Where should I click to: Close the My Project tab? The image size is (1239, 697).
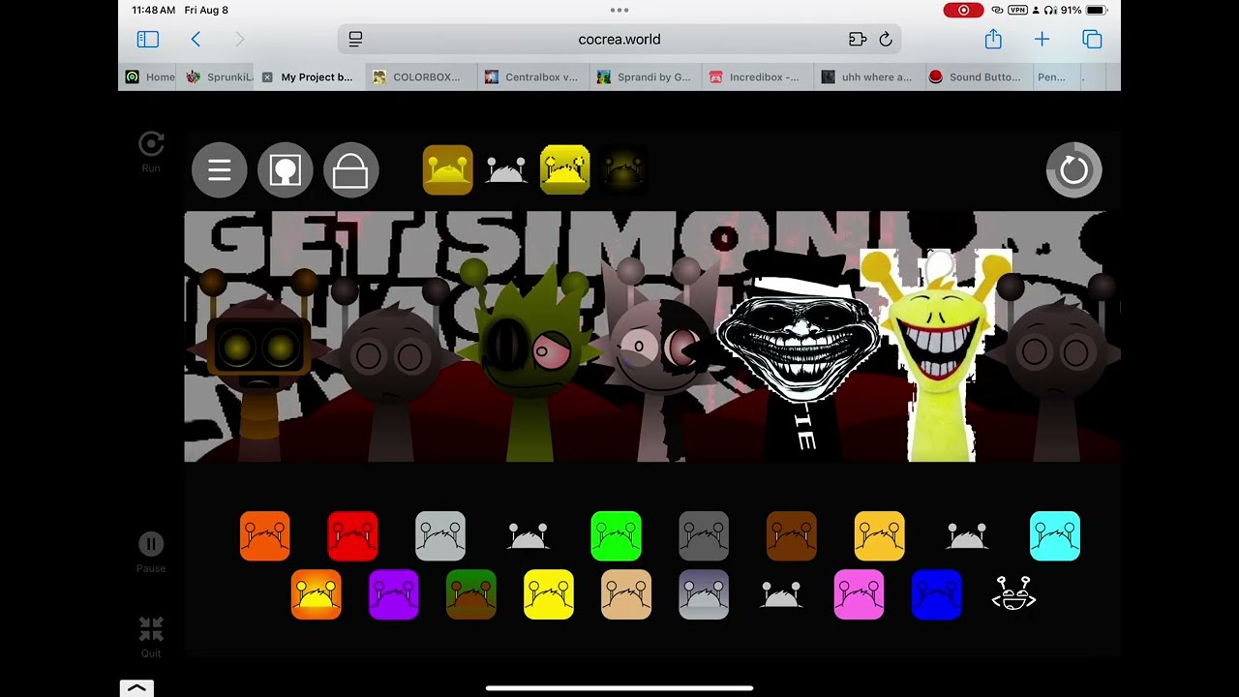click(267, 77)
